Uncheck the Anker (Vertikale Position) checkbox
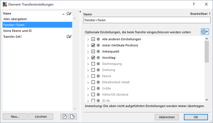The width and height of the screenshot is (213, 123). tap(93, 45)
